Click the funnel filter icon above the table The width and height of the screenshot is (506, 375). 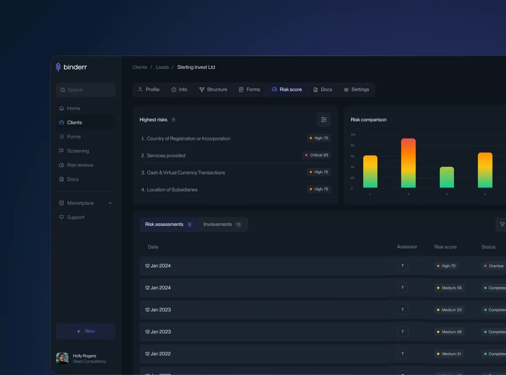pos(502,225)
